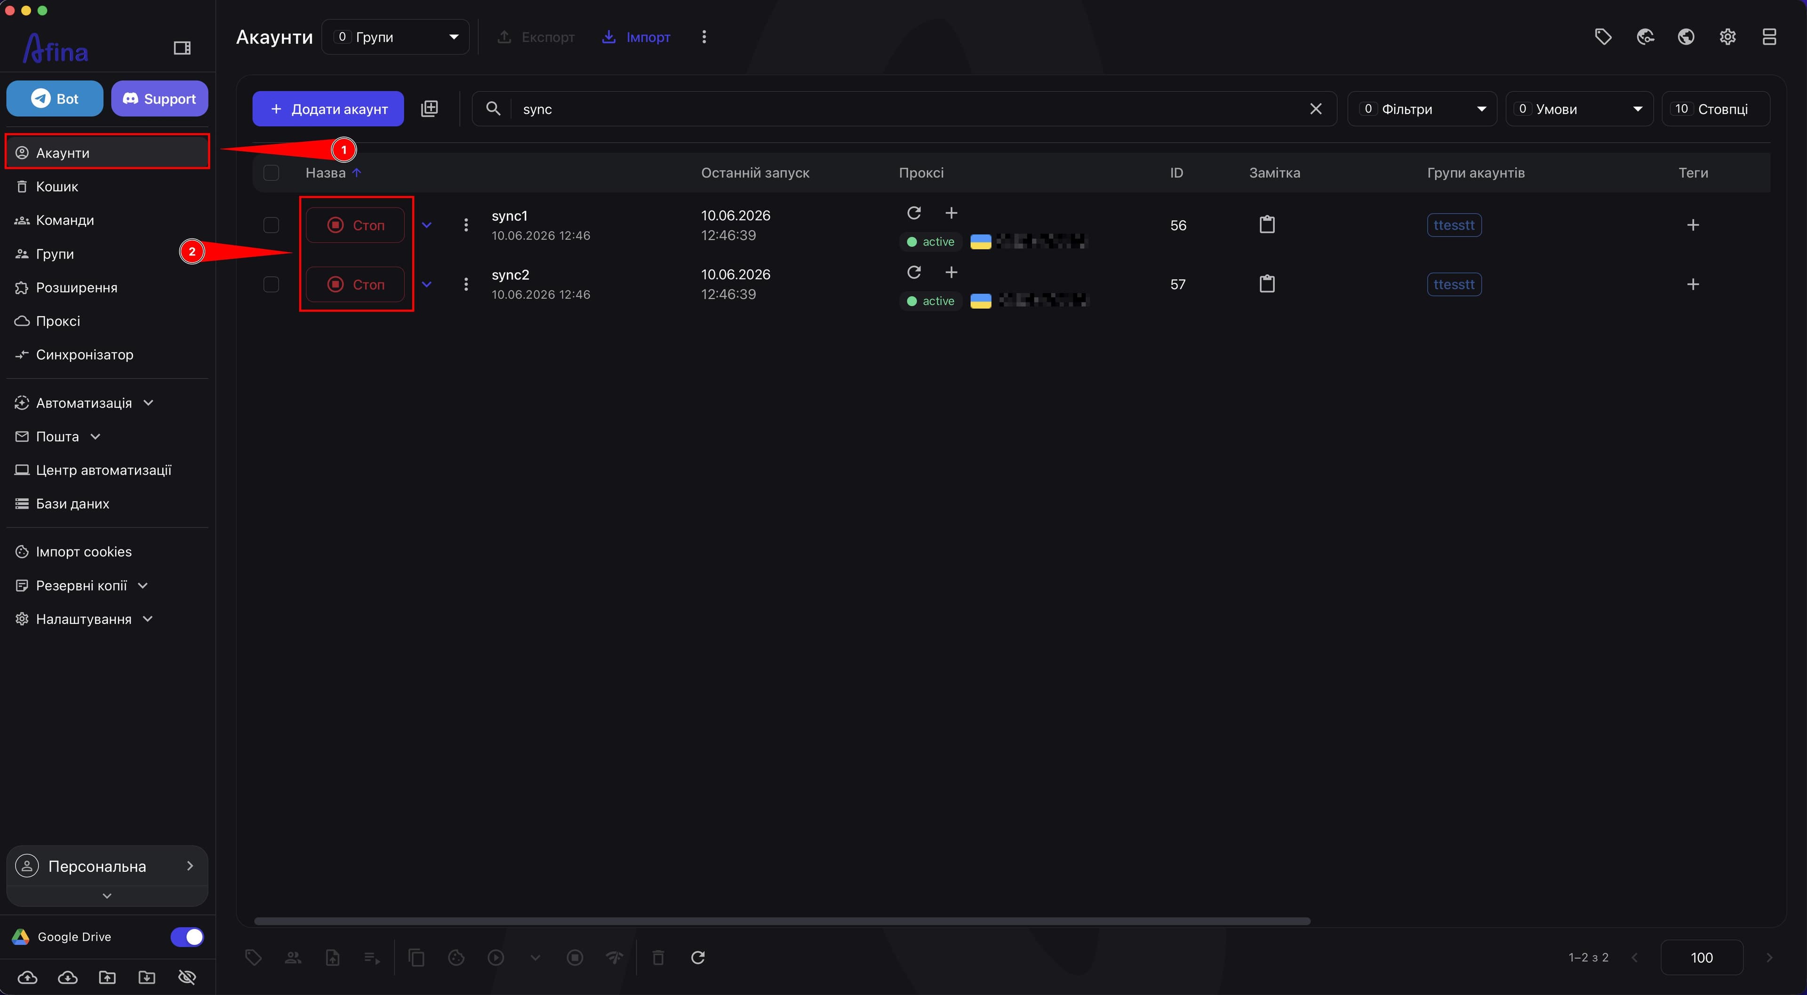The image size is (1807, 995).
Task: Collapse the sidebar panel icon
Action: [x=182, y=48]
